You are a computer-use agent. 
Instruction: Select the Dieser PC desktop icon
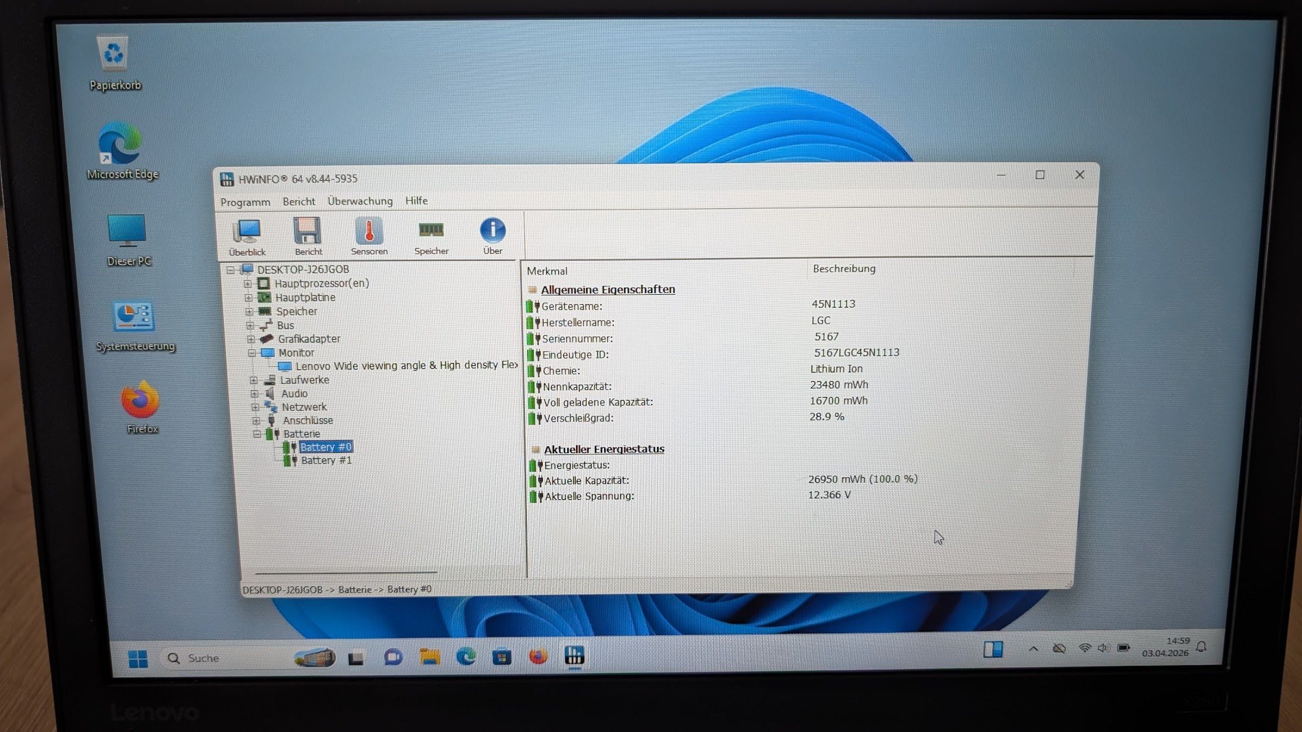pyautogui.click(x=128, y=240)
